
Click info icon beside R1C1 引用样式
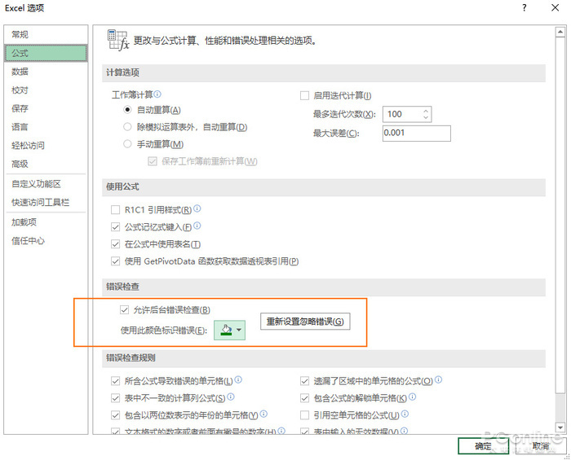(x=197, y=209)
